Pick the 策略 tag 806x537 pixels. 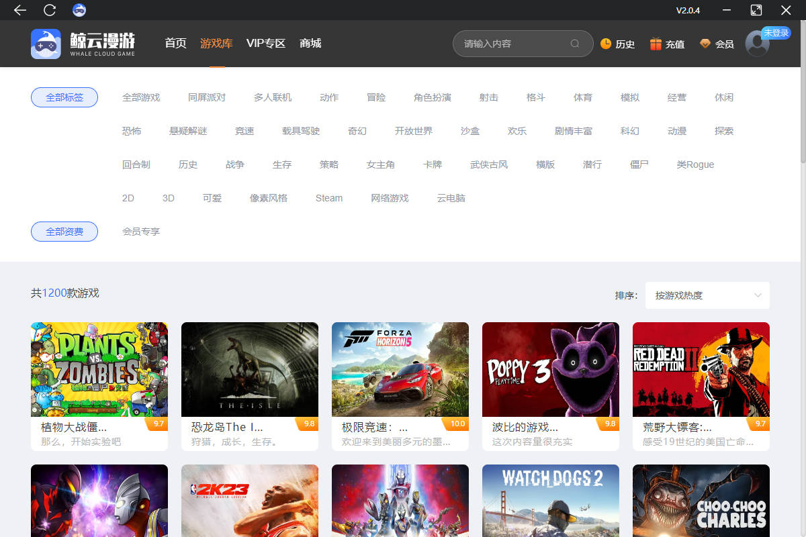(x=329, y=164)
